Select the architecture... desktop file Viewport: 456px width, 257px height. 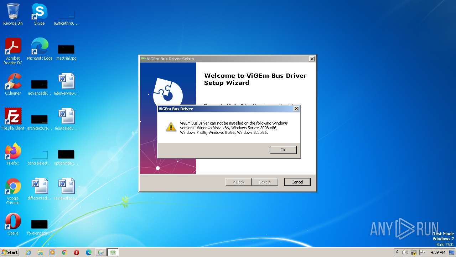point(39,122)
